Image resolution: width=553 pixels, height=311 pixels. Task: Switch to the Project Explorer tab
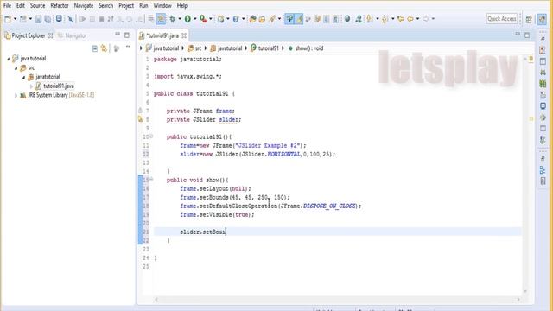coord(29,35)
